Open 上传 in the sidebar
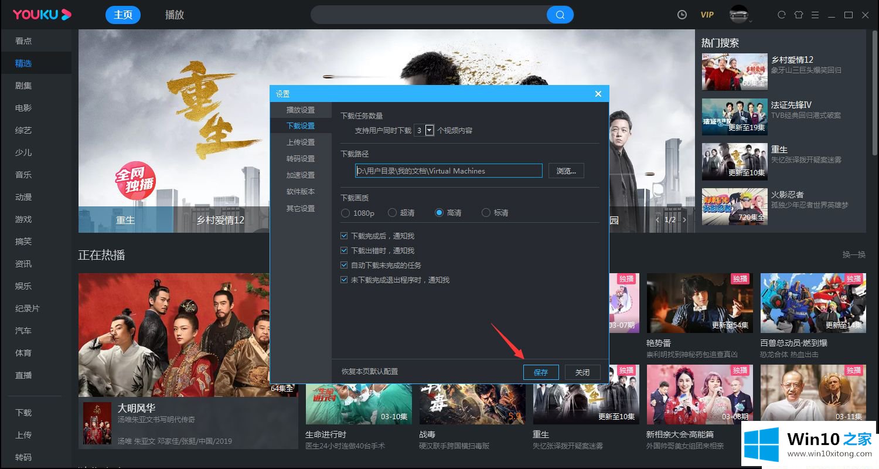Viewport: 879px width, 469px height. (x=23, y=435)
